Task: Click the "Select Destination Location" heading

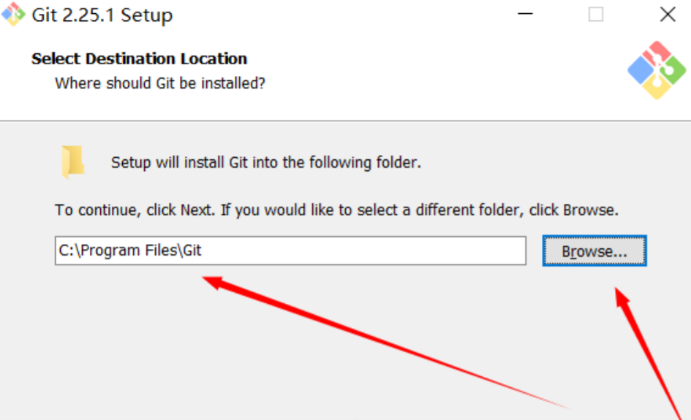Action: point(139,58)
